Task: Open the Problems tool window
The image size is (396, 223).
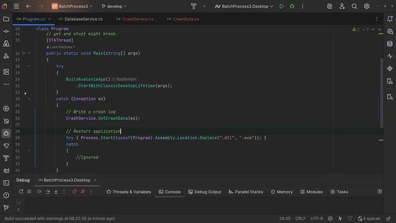Action: pyautogui.click(x=6, y=195)
